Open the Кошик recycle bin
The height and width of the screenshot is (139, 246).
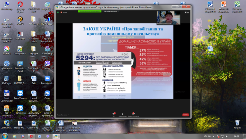coord(237,124)
